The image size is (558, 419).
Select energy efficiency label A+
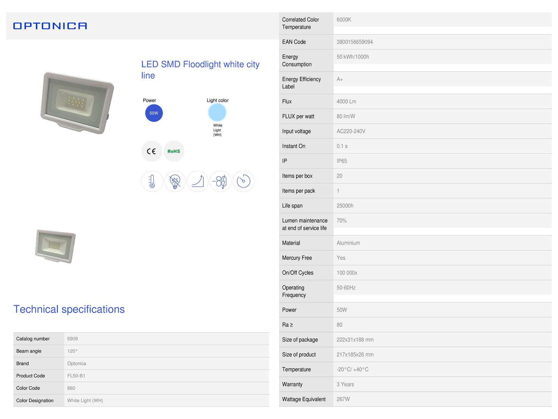(340, 79)
